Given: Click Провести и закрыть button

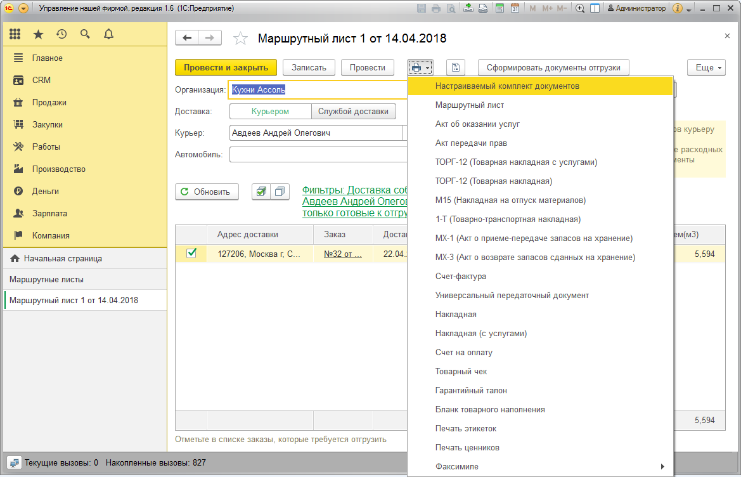Looking at the screenshot, I should 226,68.
